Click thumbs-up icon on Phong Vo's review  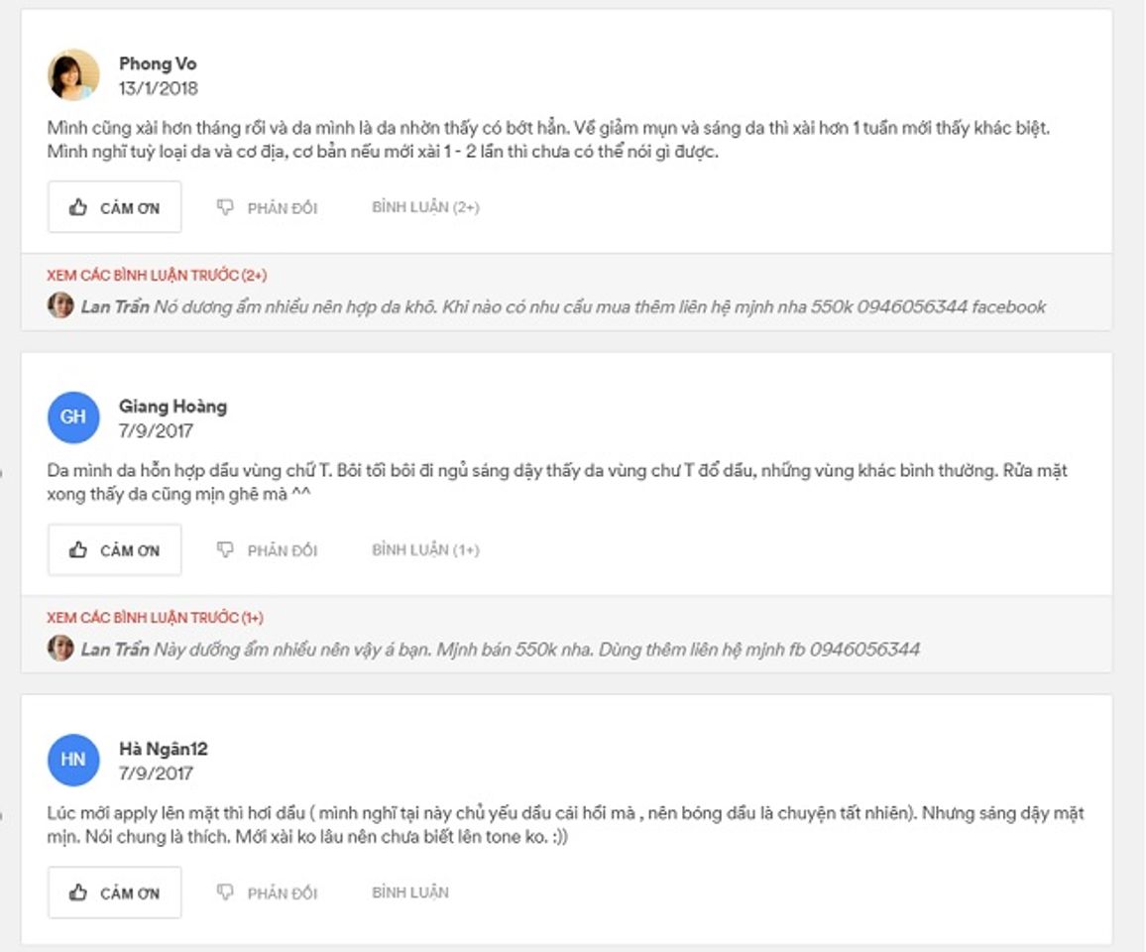78,207
